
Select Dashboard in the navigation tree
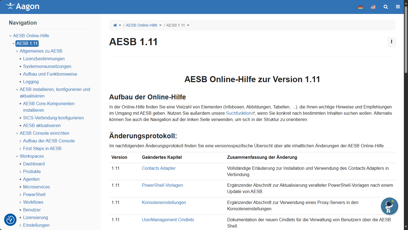coord(34,164)
